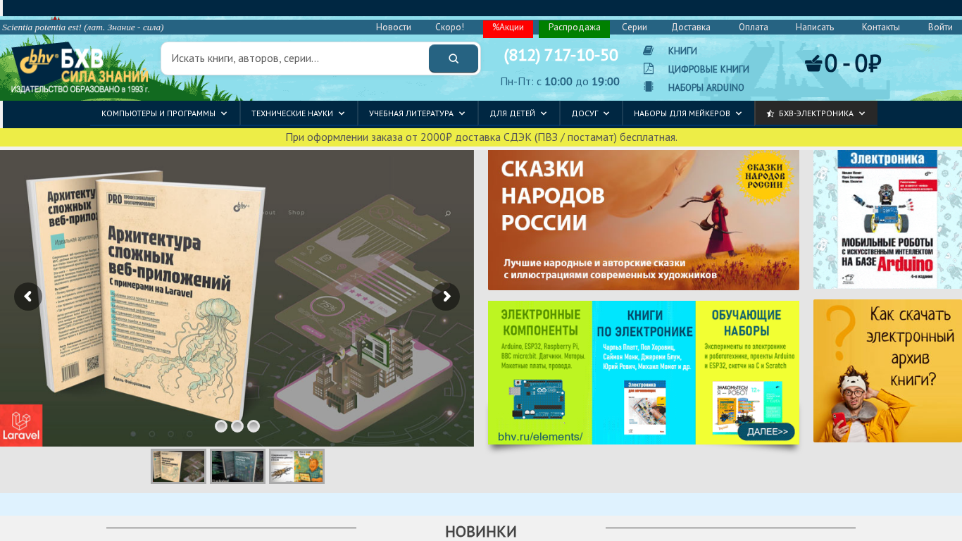Click the Книги по электронике banner panel
Image resolution: width=962 pixels, height=541 pixels.
point(644,373)
